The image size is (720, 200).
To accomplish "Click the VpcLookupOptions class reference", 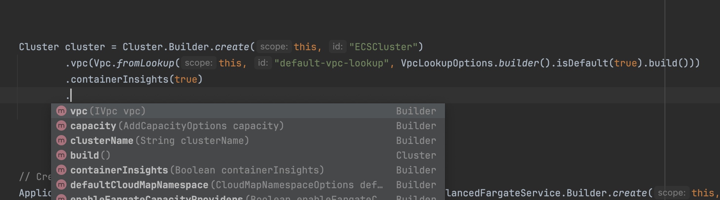I will pos(447,63).
